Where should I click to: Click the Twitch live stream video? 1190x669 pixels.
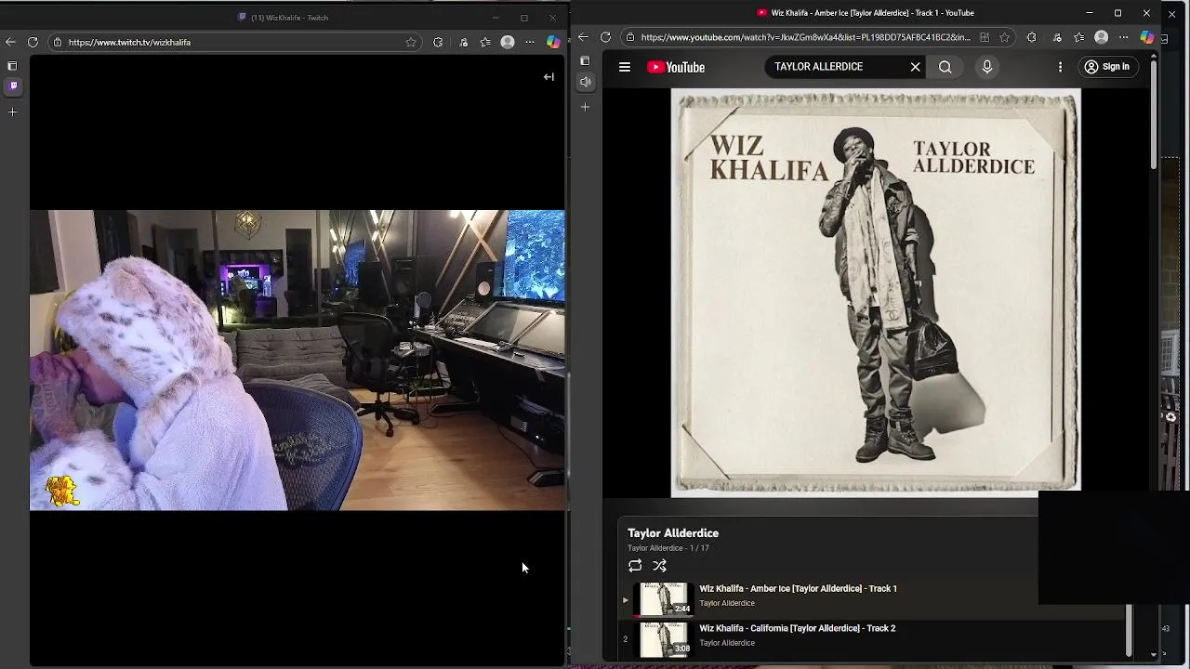tap(297, 360)
